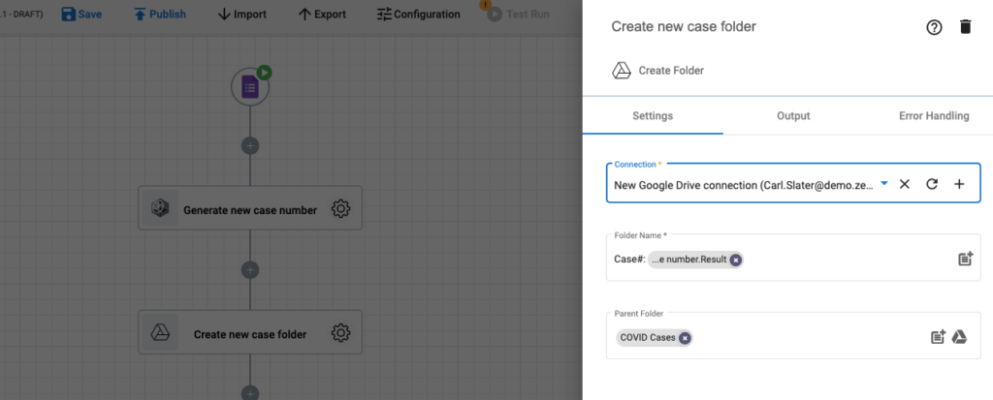Image resolution: width=993 pixels, height=400 pixels.
Task: Add a step below Generate new case number
Action: [250, 270]
